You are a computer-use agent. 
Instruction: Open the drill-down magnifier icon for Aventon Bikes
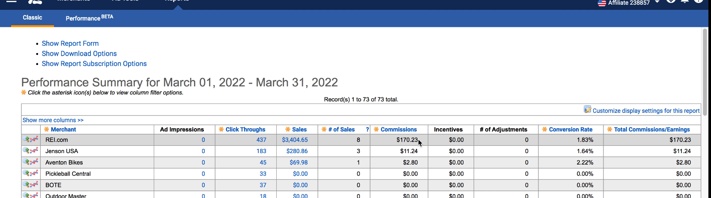[x=27, y=162]
